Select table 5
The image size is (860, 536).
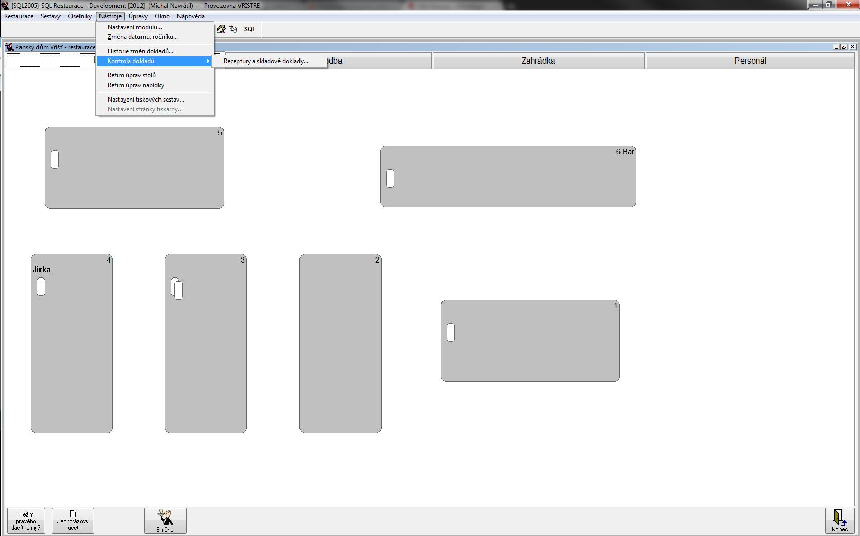[x=134, y=168]
